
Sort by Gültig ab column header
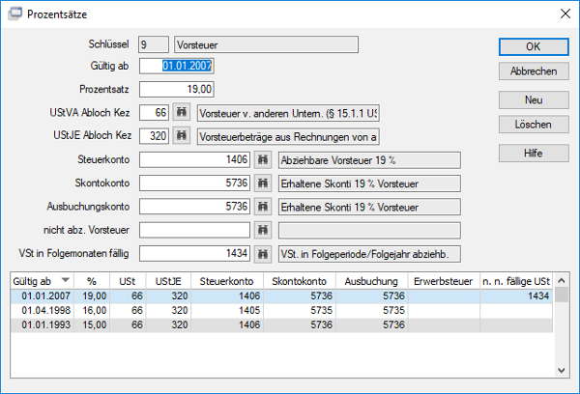click(43, 281)
